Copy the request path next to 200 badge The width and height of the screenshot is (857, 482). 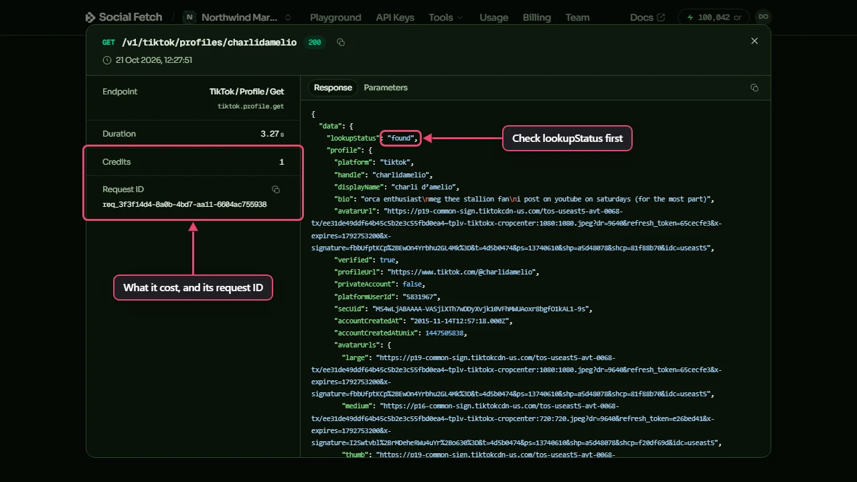coord(341,43)
